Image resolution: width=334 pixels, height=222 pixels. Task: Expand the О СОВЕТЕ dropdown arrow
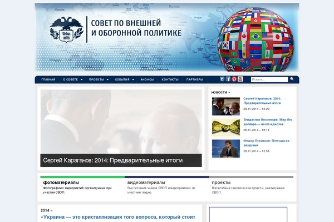tap(82, 80)
